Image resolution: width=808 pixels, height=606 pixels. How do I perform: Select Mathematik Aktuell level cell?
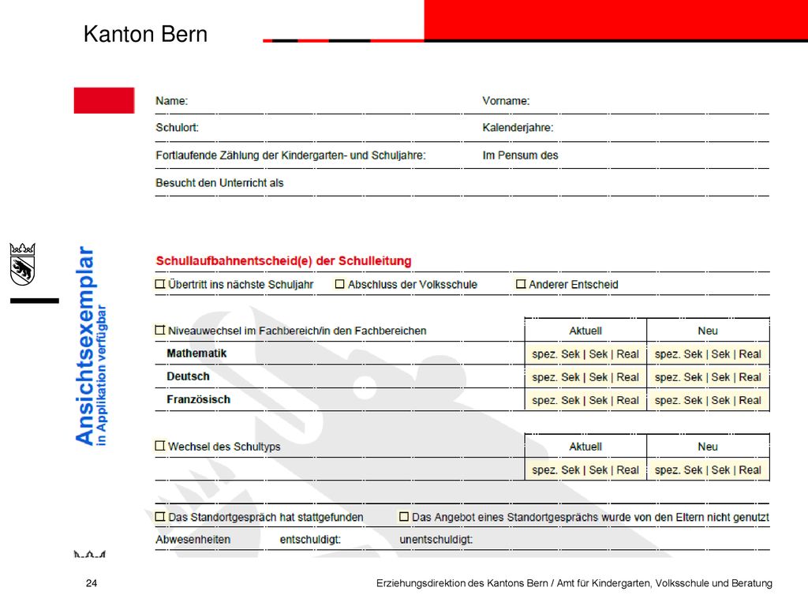tap(585, 354)
